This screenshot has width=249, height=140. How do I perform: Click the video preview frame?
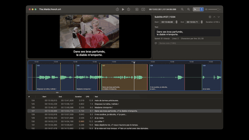tap(89, 31)
